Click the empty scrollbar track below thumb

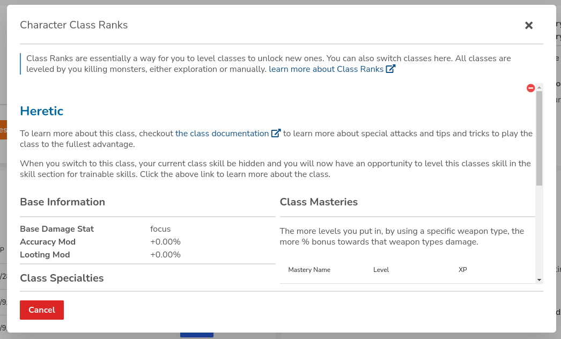point(539,231)
